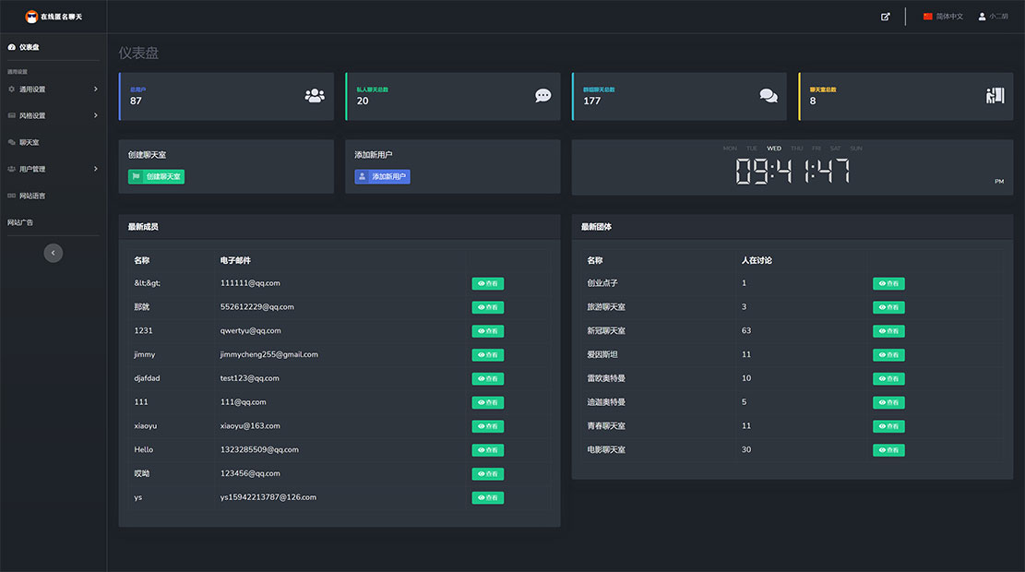This screenshot has width=1025, height=572.
Task: View details for member jimmy
Action: click(x=487, y=354)
